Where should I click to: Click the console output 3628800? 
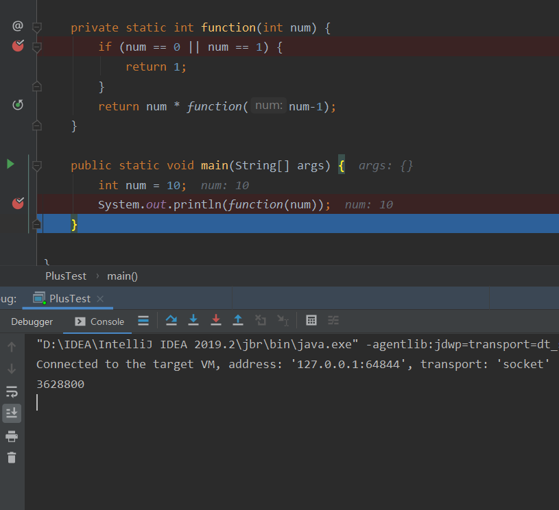[60, 384]
